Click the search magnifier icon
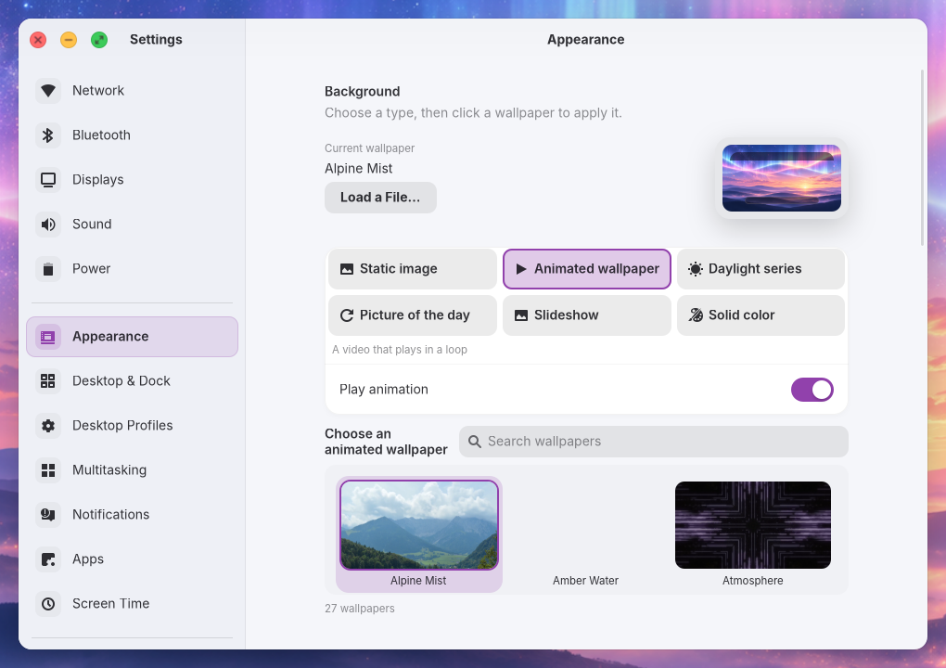 475,442
